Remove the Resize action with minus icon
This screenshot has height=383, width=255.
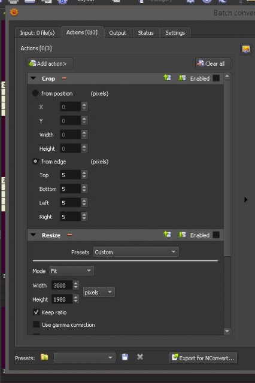pos(69,235)
